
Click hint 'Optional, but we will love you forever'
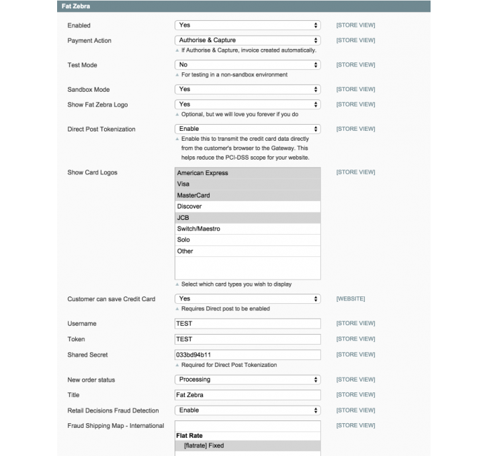tap(240, 115)
